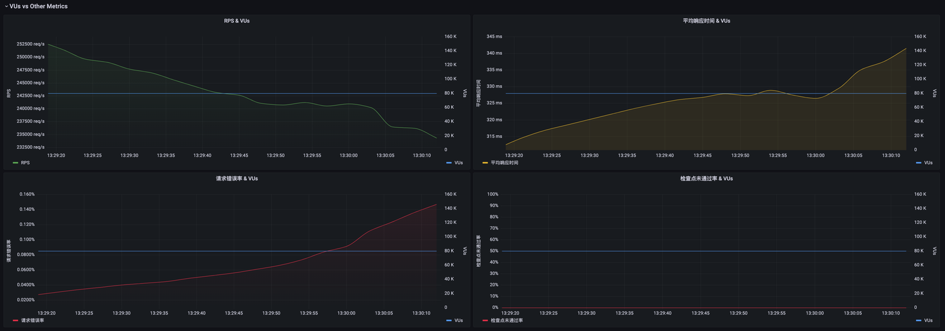The width and height of the screenshot is (945, 331).
Task: Isolate the 检查点未通过率 series via its legend label
Action: tap(507, 320)
